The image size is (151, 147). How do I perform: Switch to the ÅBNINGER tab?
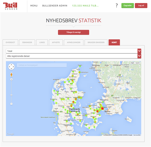click(27, 42)
